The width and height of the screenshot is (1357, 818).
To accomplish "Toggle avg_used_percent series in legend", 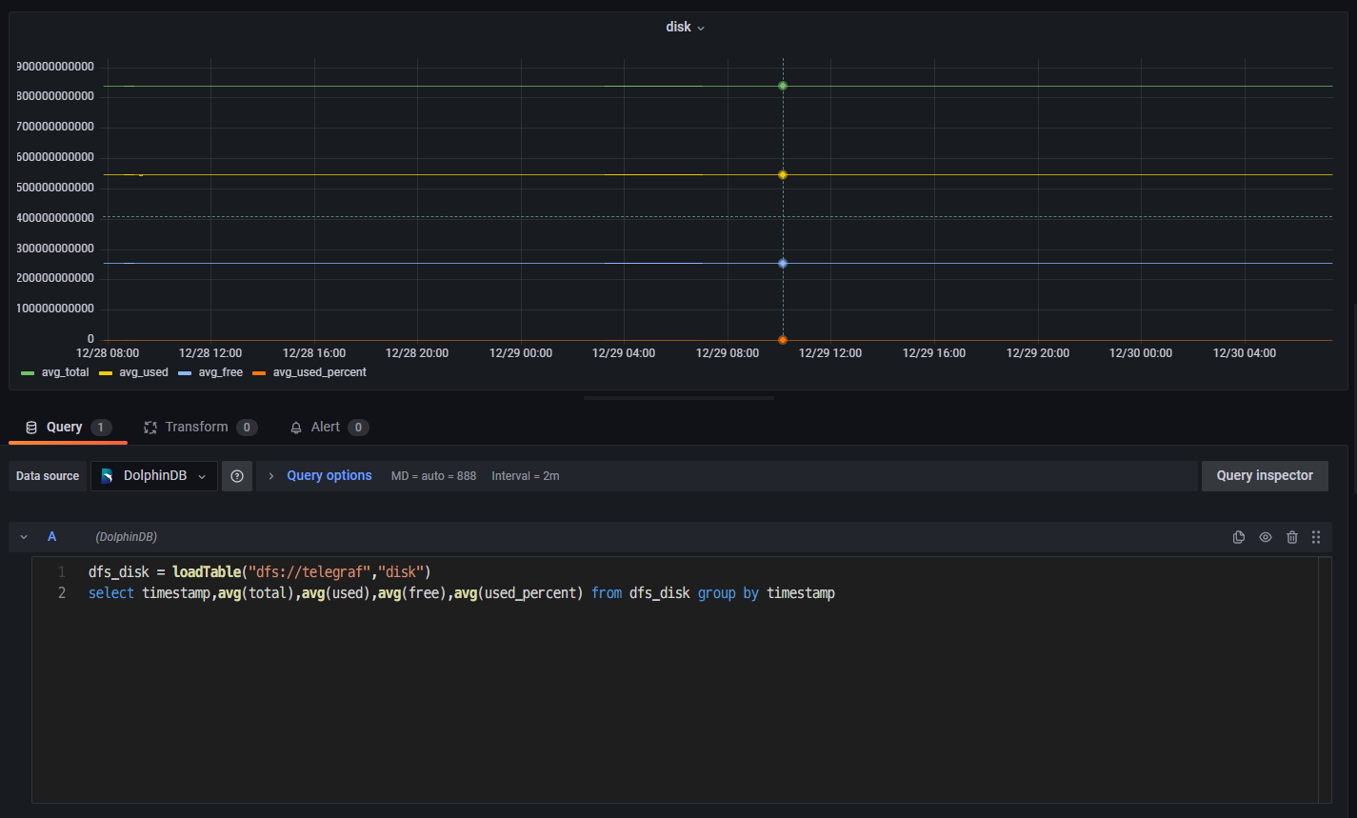I will [x=319, y=372].
